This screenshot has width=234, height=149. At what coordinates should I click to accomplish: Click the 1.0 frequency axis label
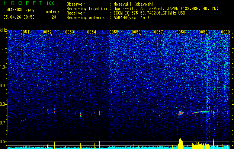coord(3,67)
